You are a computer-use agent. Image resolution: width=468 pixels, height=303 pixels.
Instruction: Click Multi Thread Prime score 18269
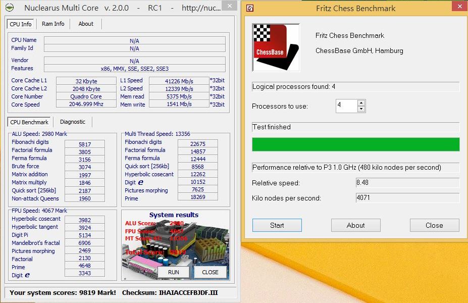coord(198,197)
